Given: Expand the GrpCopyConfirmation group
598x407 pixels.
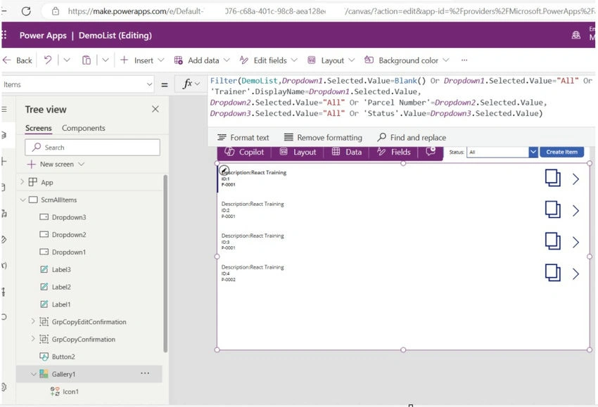Looking at the screenshot, I should (33, 339).
